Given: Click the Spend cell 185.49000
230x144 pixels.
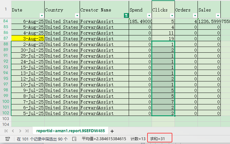Looking at the screenshot, I should coord(140,21).
